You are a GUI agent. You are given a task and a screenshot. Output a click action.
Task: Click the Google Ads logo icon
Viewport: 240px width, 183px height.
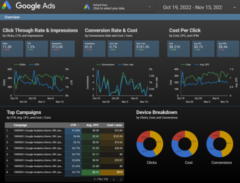point(7,5)
